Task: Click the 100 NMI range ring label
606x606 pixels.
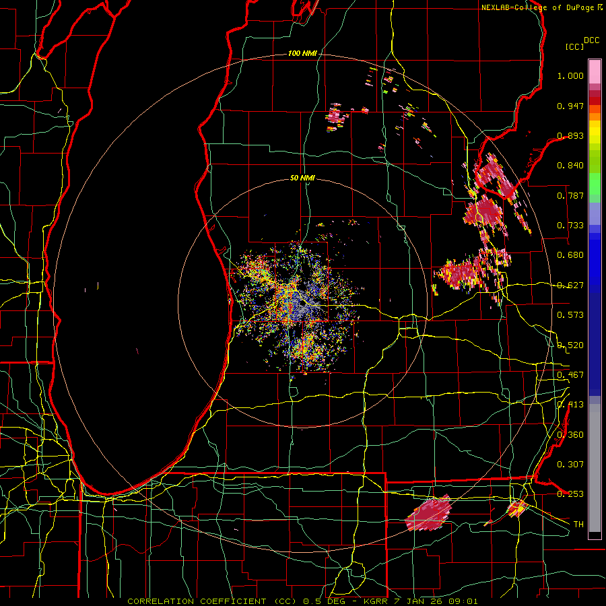Action: (302, 53)
